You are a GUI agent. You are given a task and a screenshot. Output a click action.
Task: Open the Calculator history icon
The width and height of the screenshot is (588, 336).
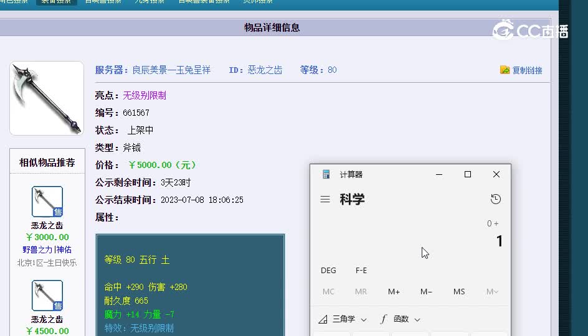click(496, 199)
